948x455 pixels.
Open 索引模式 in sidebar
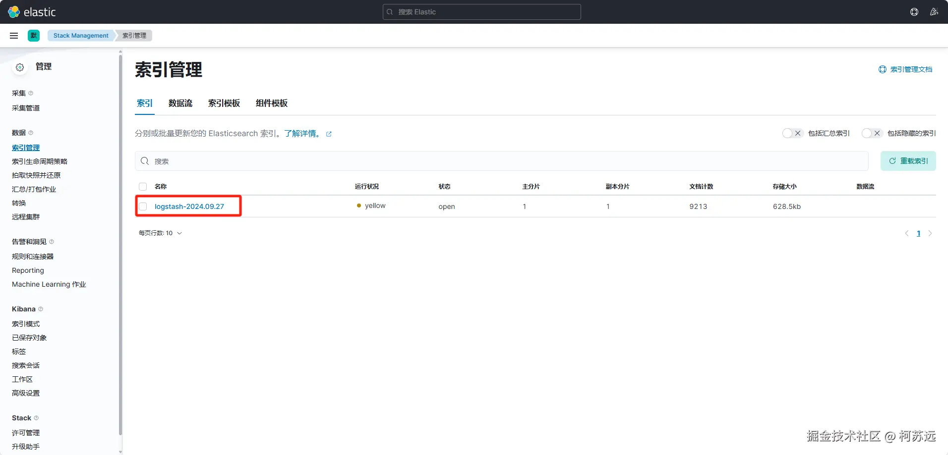[26, 324]
